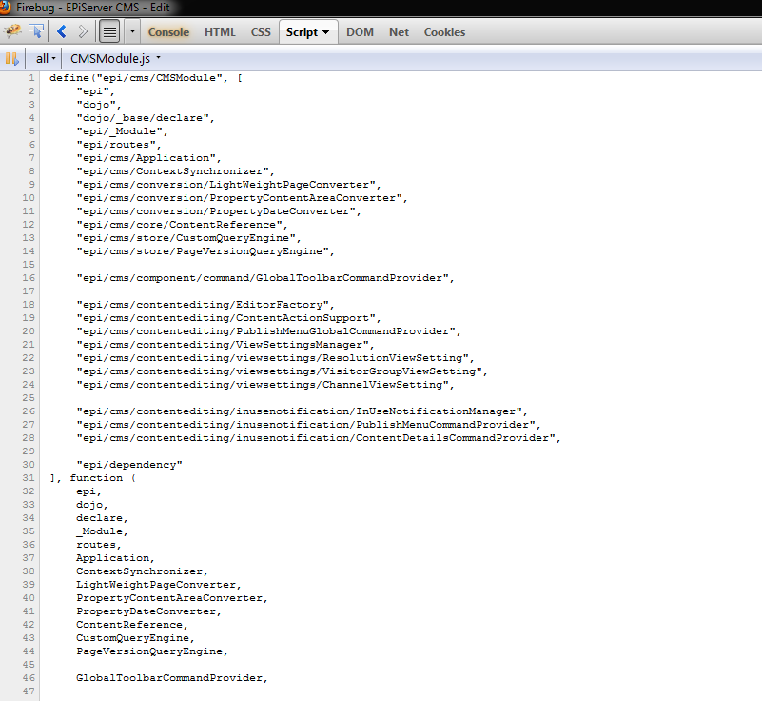Click "epi/cms/store/CustomQueryEngine" on line 13

coord(188,238)
